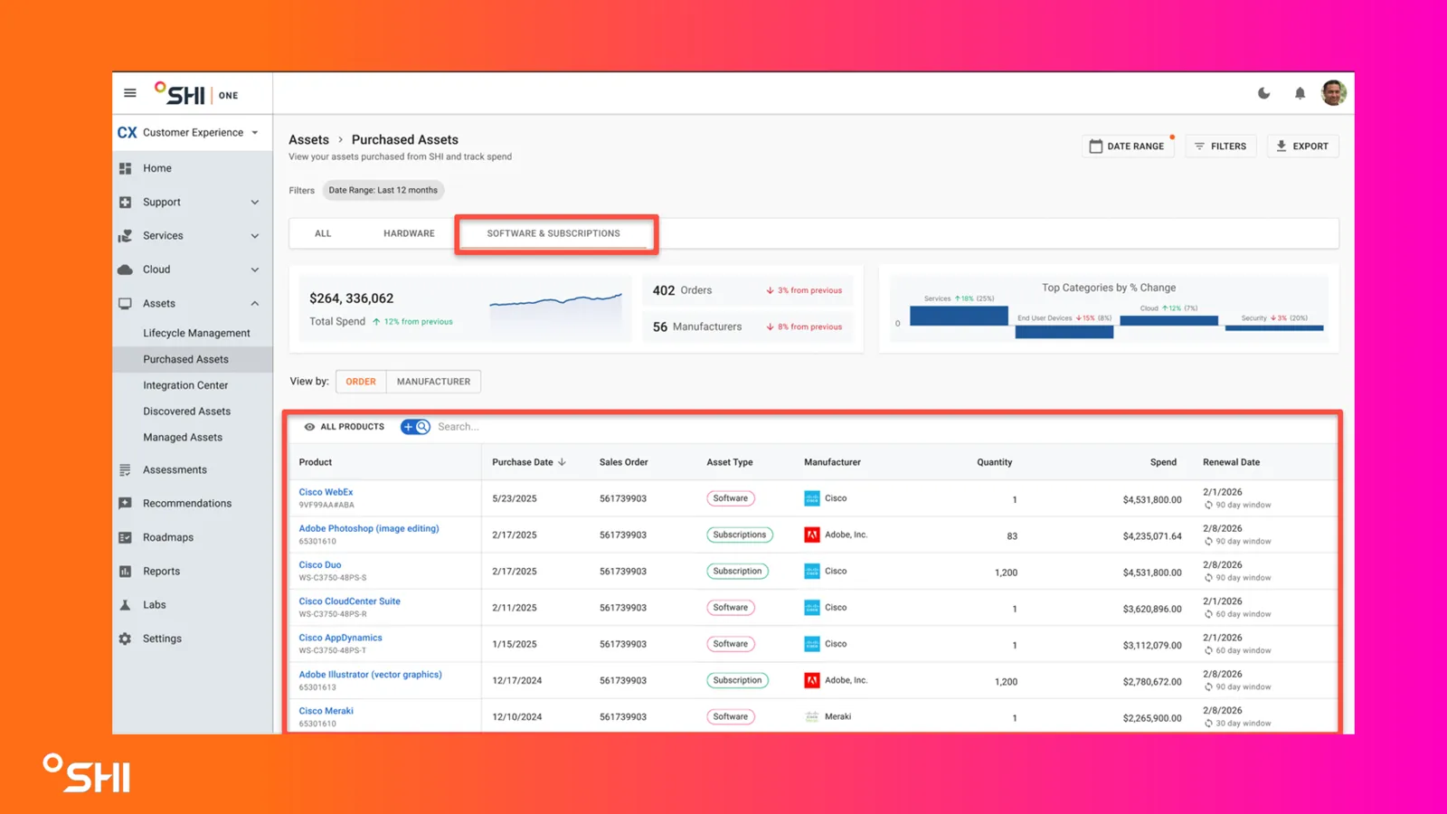This screenshot has height=814, width=1447.
Task: Open Discovered Assets page
Action: 186,412
